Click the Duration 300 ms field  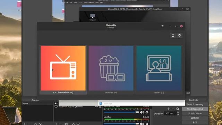click(x=170, y=114)
